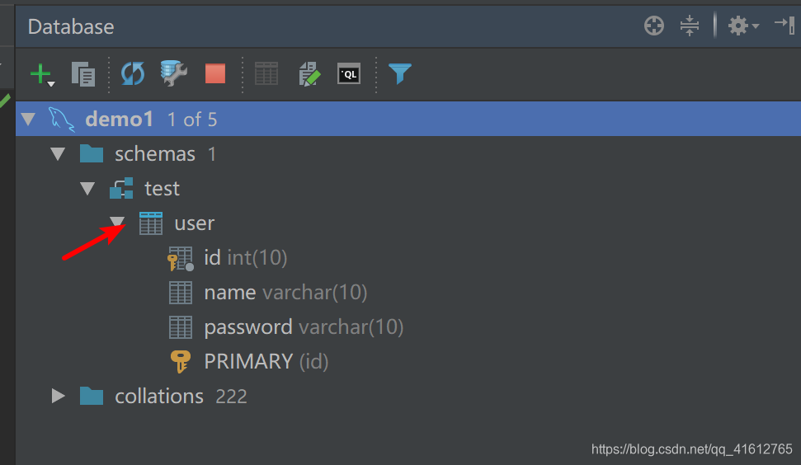Click the green plus New data source icon
801x465 pixels.
(42, 74)
